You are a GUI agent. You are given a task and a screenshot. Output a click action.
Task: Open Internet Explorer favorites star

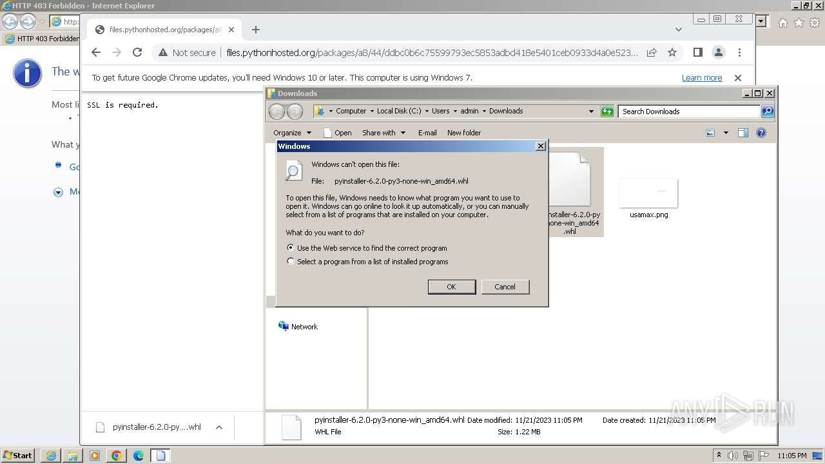pyautogui.click(x=799, y=23)
